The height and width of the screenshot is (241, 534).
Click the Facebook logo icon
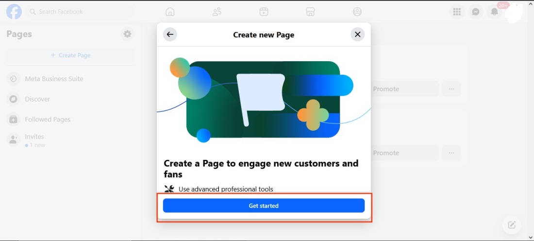tap(14, 12)
